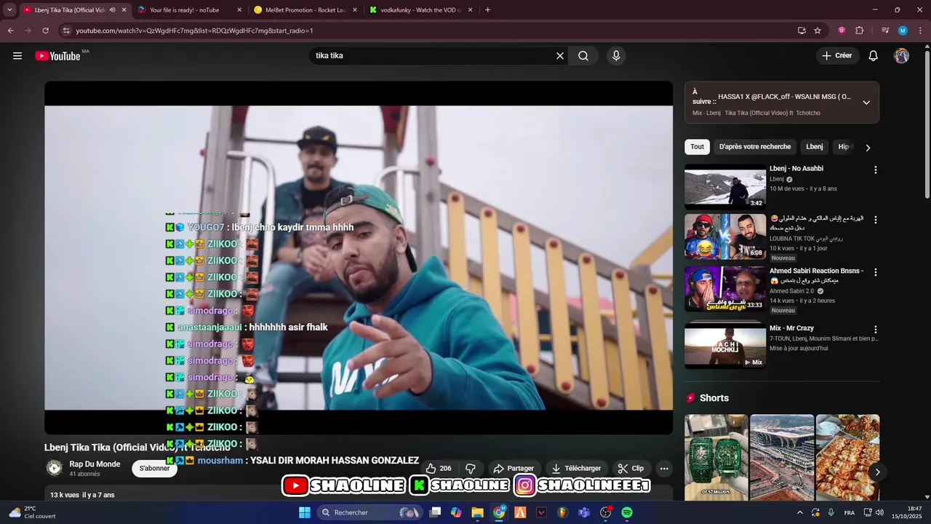
Task: Mute audio via the tab speaker icon
Action: 112,10
